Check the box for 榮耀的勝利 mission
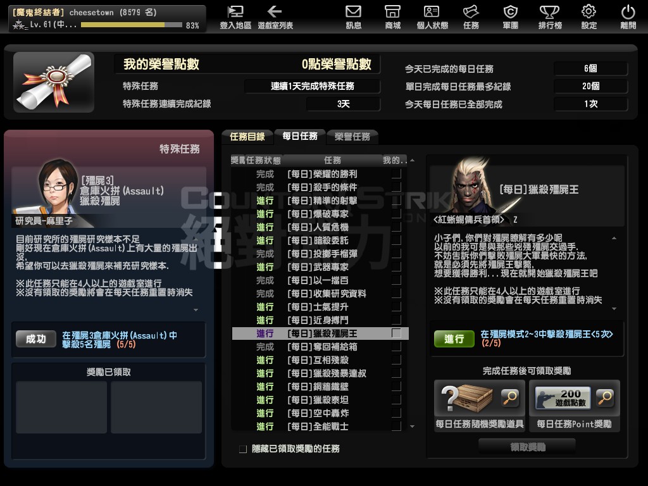Screen dimensions: 648x486 pyautogui.click(x=396, y=173)
